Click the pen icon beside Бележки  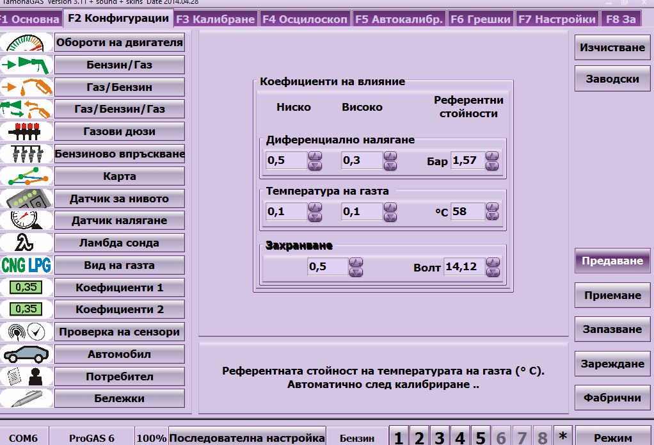pyautogui.click(x=26, y=398)
